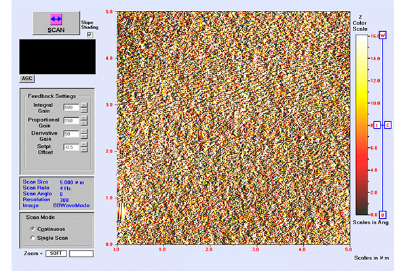Click the Image value BBWaveMode
407x271 pixels.
(x=71, y=205)
